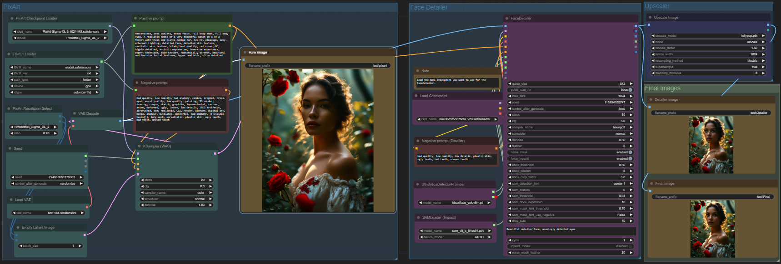Enable the inpaint_model toggle
Image resolution: width=781 pixels, height=264 pixels.
click(x=630, y=246)
